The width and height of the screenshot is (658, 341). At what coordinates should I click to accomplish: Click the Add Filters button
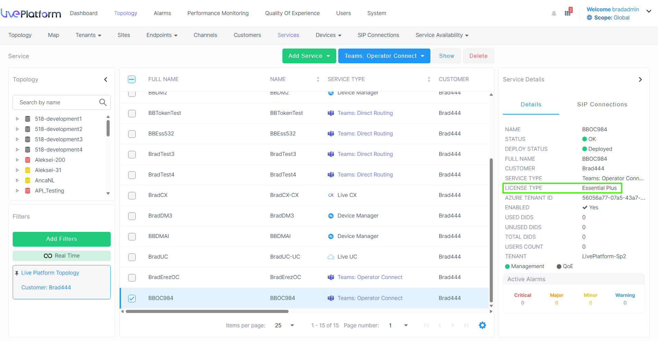point(62,239)
